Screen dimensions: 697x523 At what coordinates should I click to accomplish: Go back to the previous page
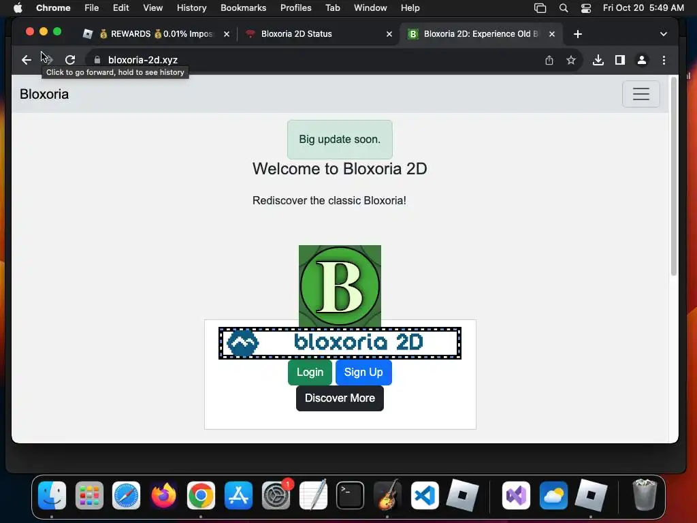[27, 60]
